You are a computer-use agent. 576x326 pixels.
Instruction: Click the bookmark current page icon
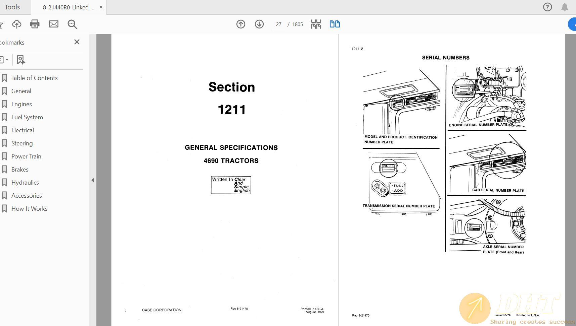click(x=21, y=59)
